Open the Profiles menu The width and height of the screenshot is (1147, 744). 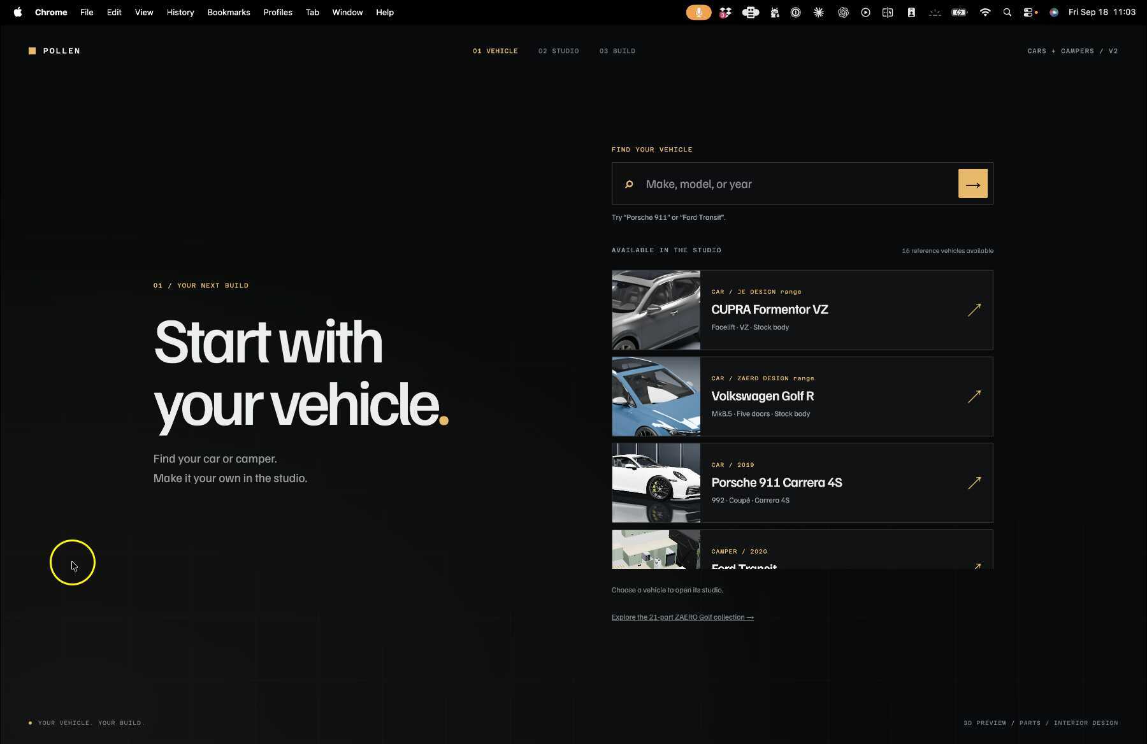pos(278,12)
